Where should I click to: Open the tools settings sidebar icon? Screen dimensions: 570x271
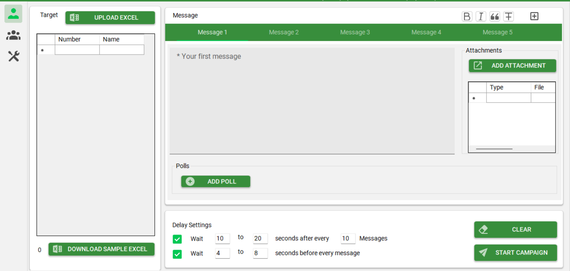[x=13, y=56]
